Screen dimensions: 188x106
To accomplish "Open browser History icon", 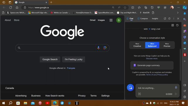I will (x=152, y=8).
